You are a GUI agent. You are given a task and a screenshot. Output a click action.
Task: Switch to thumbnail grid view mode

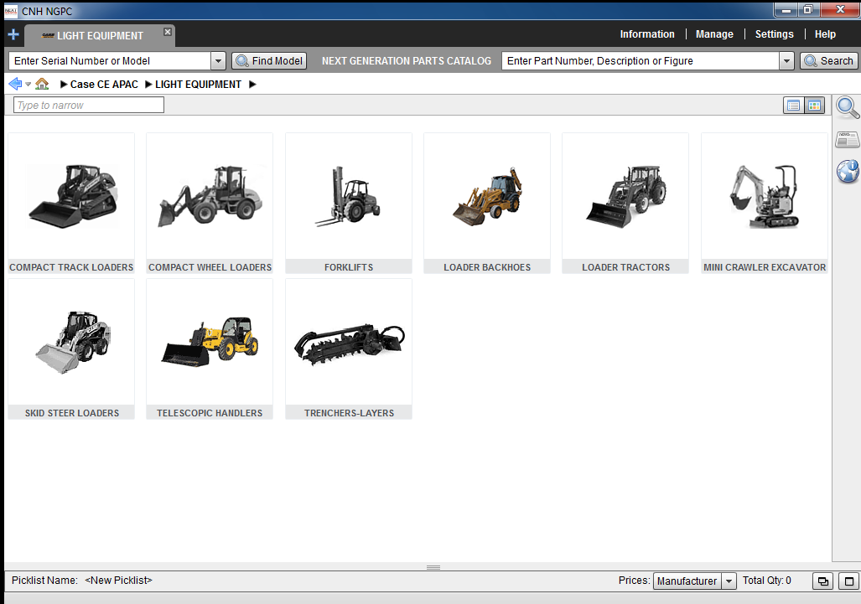[814, 106]
